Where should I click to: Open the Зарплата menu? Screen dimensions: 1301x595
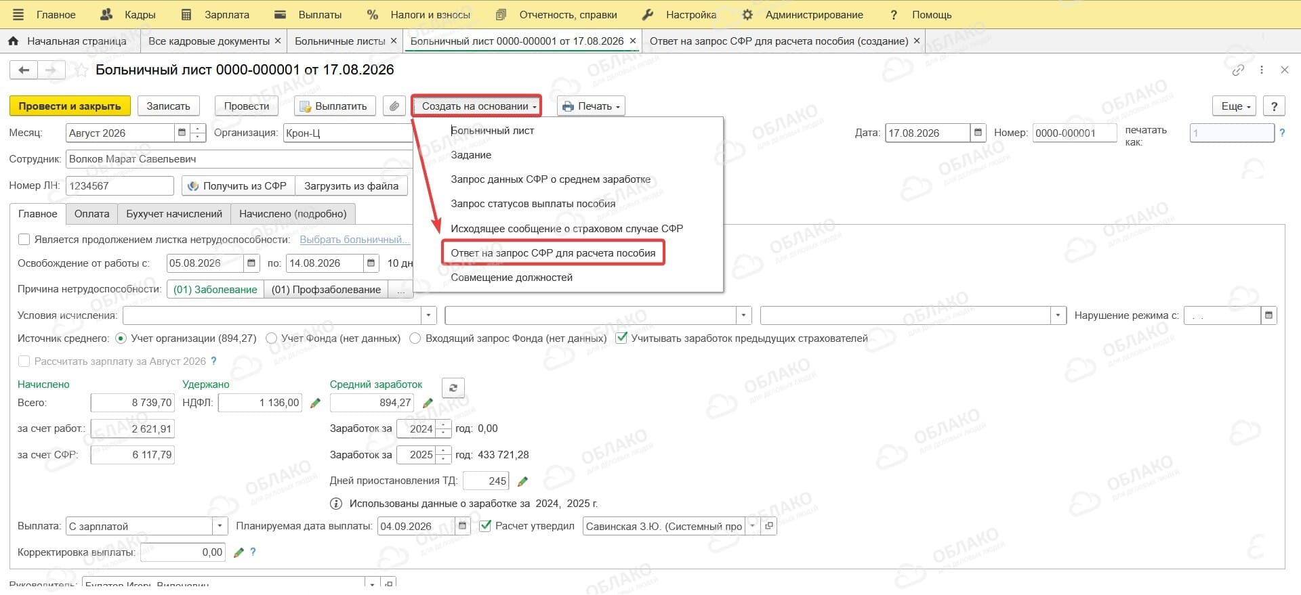click(x=215, y=14)
